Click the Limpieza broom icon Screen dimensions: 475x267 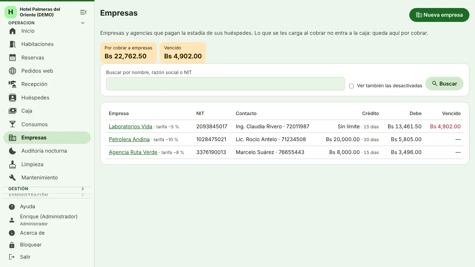pyautogui.click(x=13, y=164)
